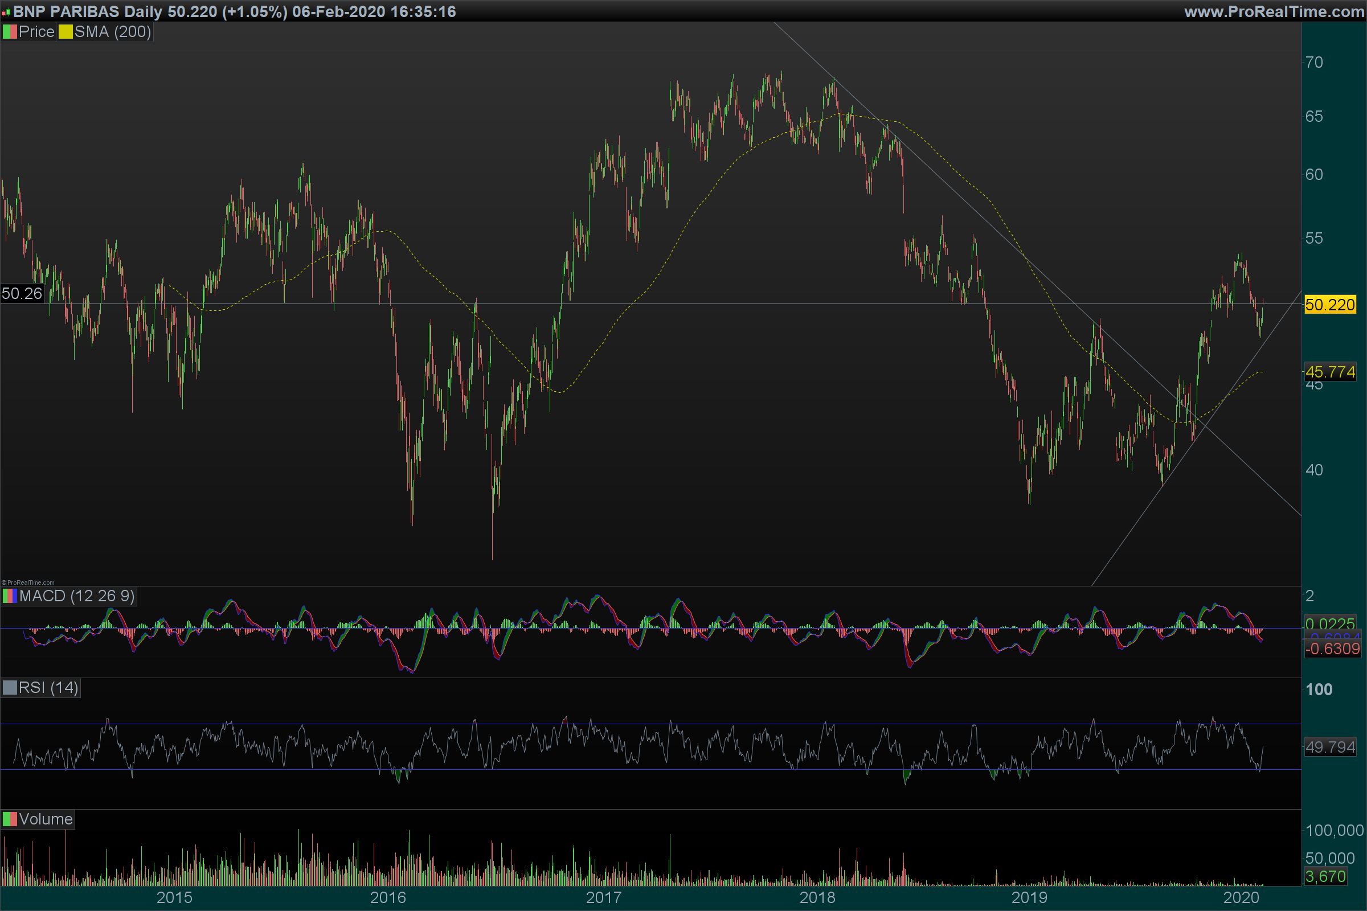Viewport: 1367px width, 911px height.
Task: Open the www.ProRealTime.com link at top right
Action: (x=1274, y=11)
